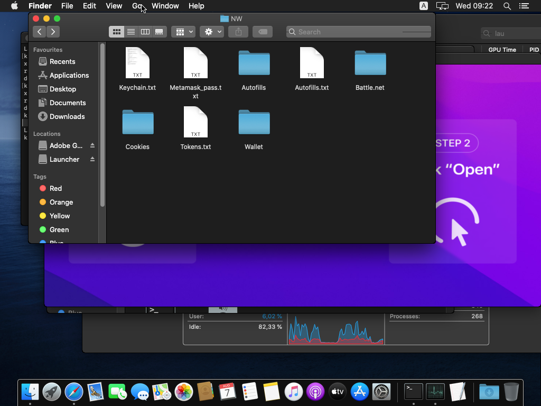Eject the Adobe G... volume
This screenshot has height=406, width=541.
pos(92,145)
